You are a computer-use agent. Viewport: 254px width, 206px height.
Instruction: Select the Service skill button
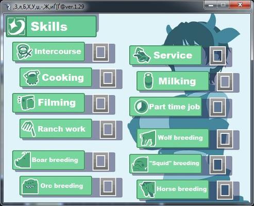point(165,55)
